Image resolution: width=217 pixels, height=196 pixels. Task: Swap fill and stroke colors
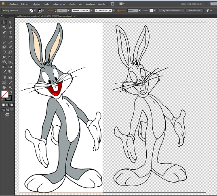11,92
